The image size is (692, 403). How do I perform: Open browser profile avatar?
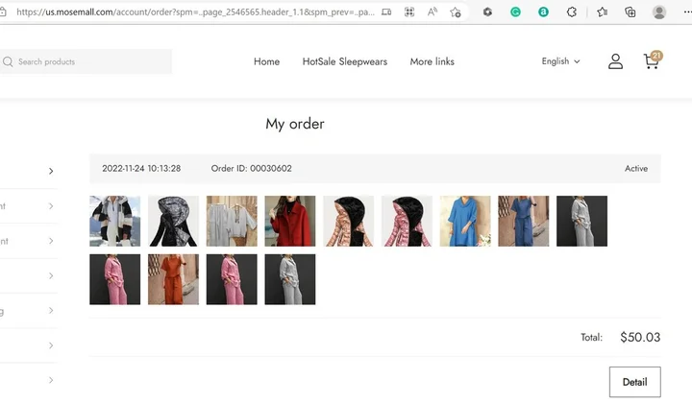pyautogui.click(x=659, y=12)
